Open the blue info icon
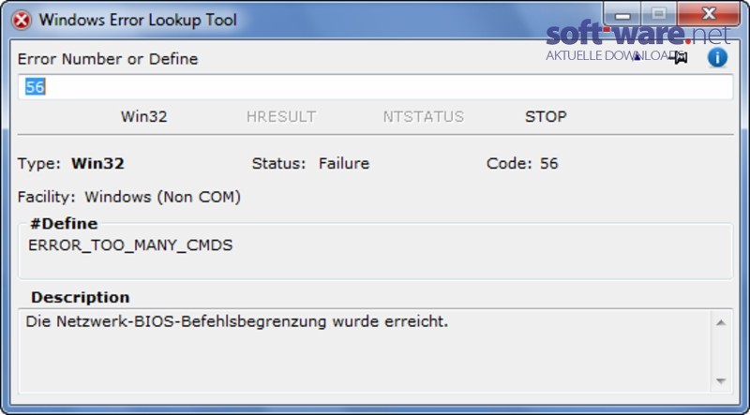This screenshot has height=415, width=750. [717, 58]
